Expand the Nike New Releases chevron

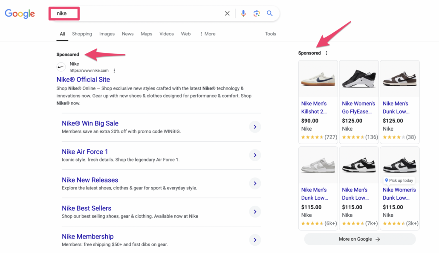pyautogui.click(x=255, y=183)
